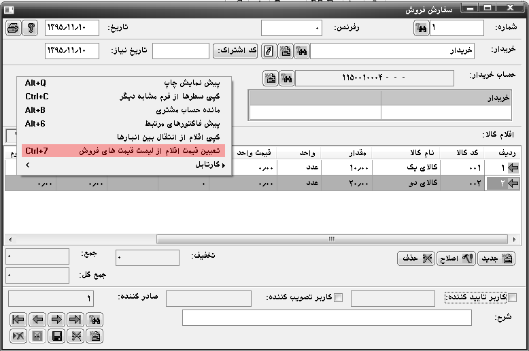Click the printer icon in the top-left
529x351 pixels.
(14, 28)
